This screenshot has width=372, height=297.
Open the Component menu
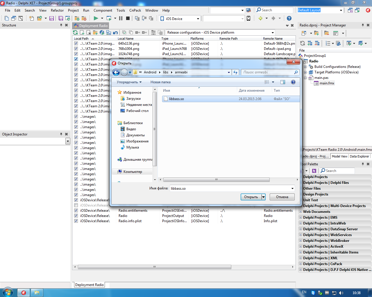coord(103,10)
